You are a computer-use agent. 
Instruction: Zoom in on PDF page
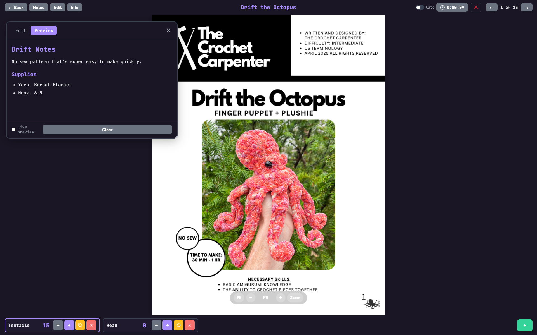(281, 298)
